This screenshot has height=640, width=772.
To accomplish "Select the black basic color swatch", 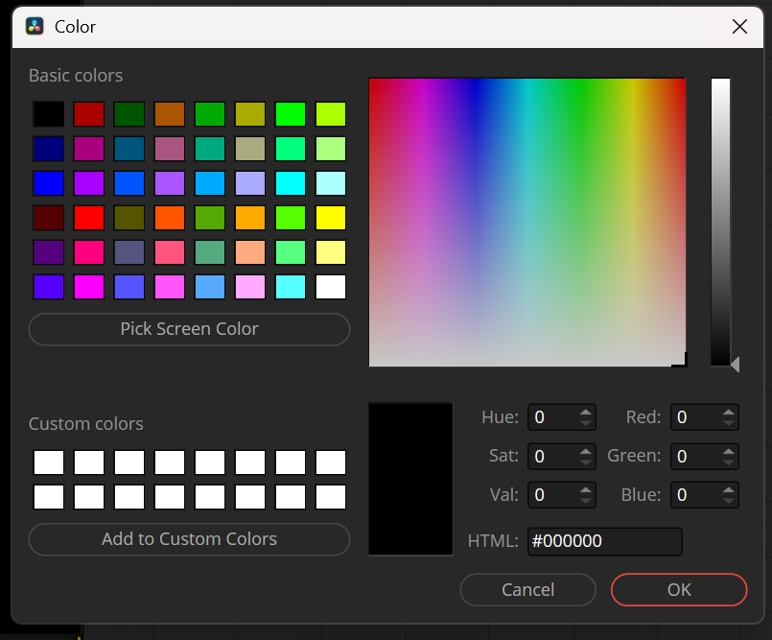I will pos(49,114).
